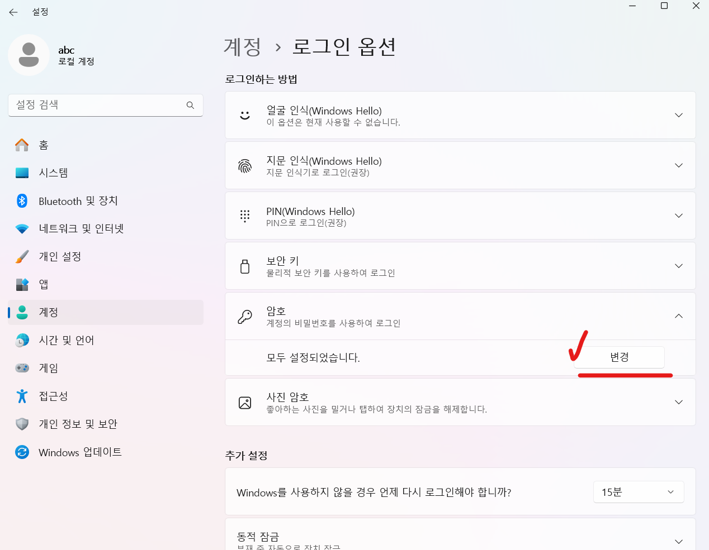709x550 pixels.
Task: Click the 개인 정보 및 보안 shield icon
Action: point(22,424)
